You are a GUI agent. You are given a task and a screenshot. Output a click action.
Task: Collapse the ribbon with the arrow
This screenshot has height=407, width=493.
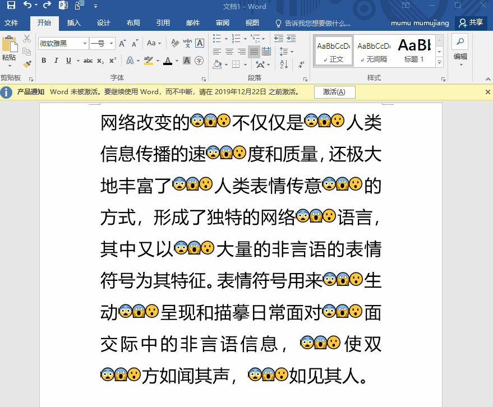click(488, 79)
